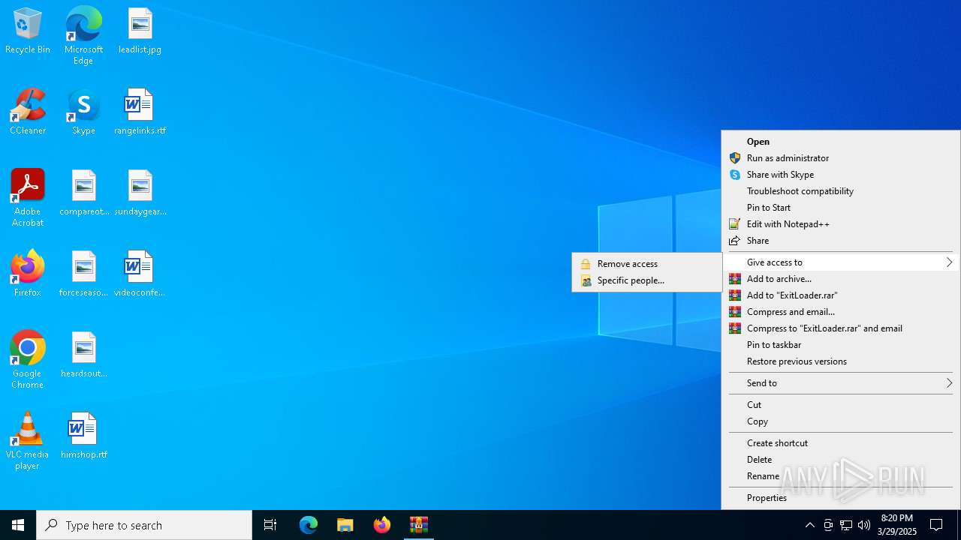The image size is (961, 540).
Task: Select the heardsout... image file icon
Action: pyautogui.click(x=83, y=355)
